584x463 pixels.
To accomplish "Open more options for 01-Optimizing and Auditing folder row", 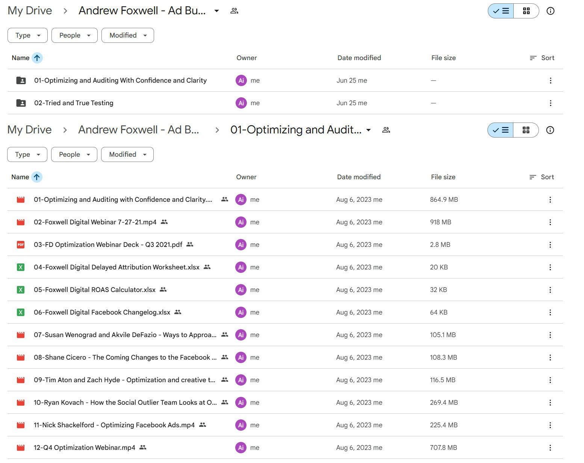I will click(550, 80).
